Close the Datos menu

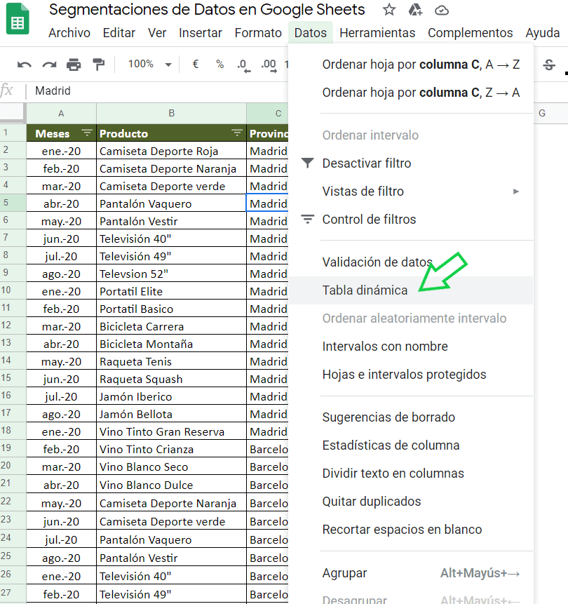pos(311,33)
